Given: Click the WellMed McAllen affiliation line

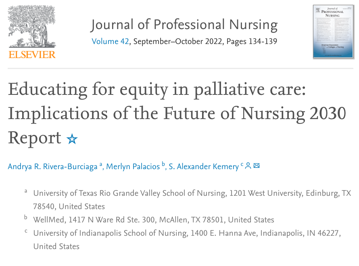Looking at the screenshot, I should (x=154, y=220).
